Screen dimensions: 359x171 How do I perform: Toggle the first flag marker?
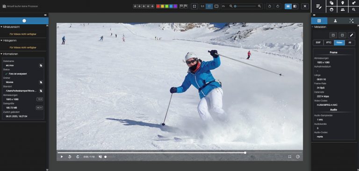point(181,6)
